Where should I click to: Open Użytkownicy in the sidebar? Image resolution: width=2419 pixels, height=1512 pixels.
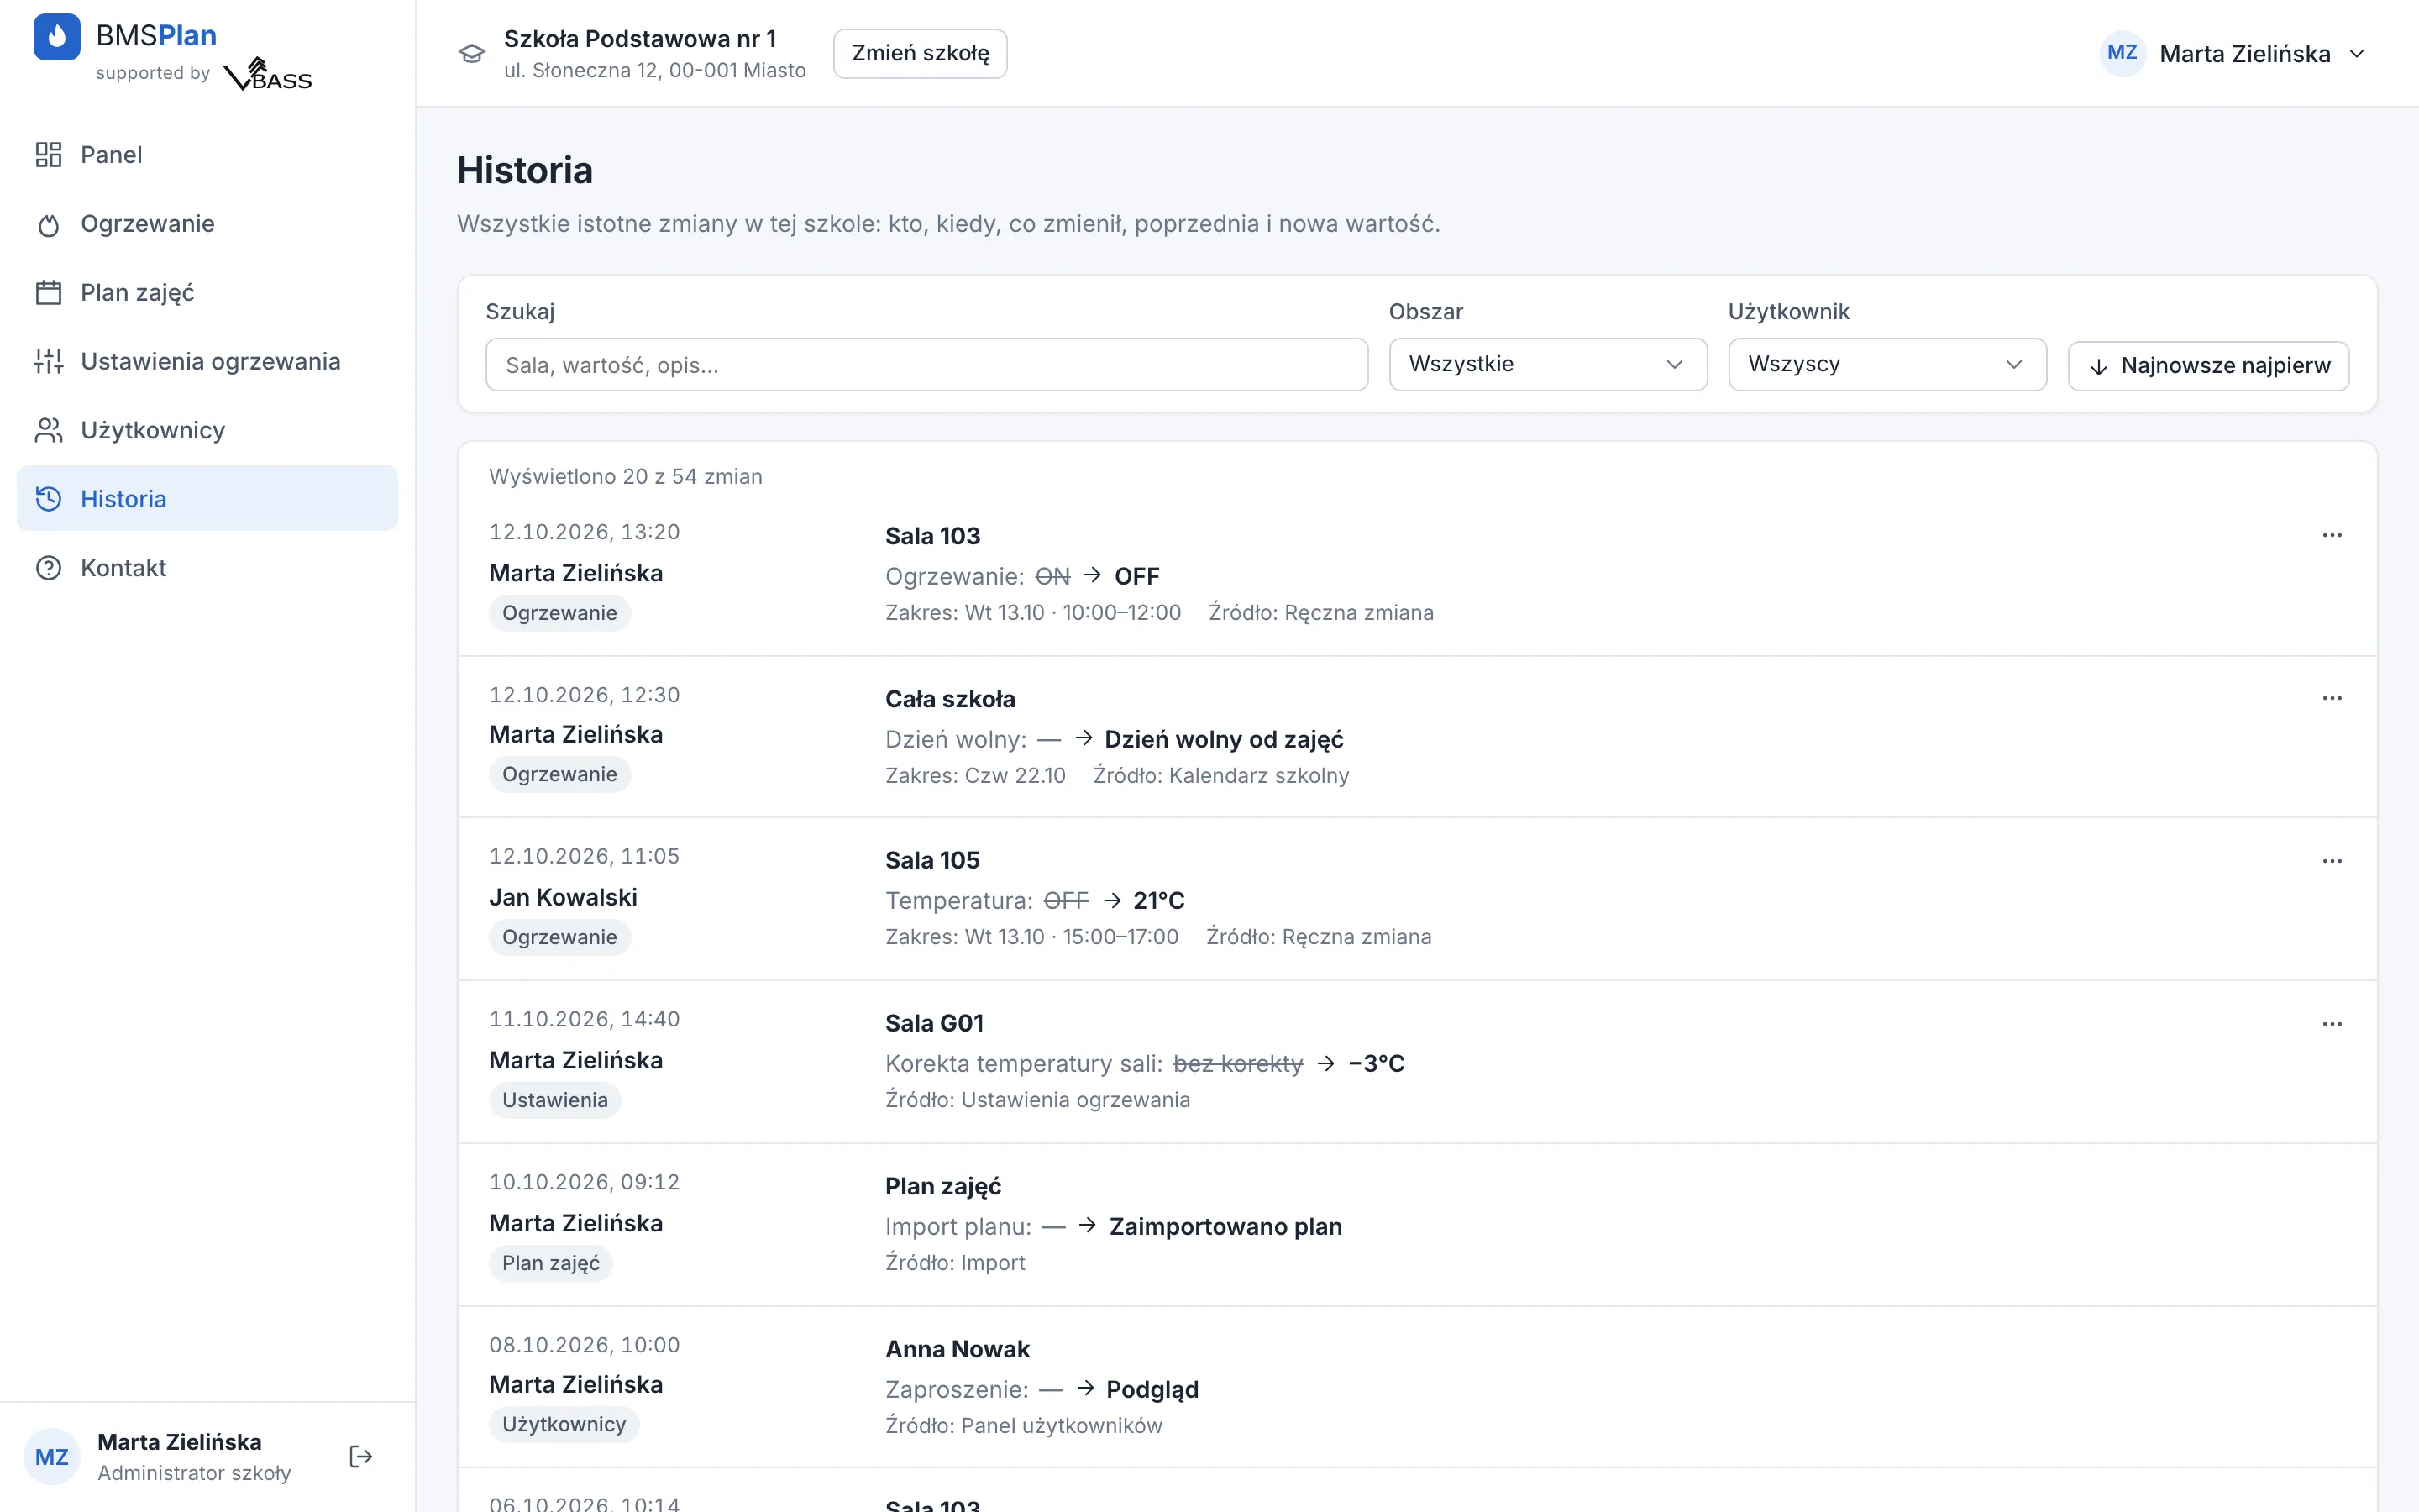pyautogui.click(x=207, y=430)
